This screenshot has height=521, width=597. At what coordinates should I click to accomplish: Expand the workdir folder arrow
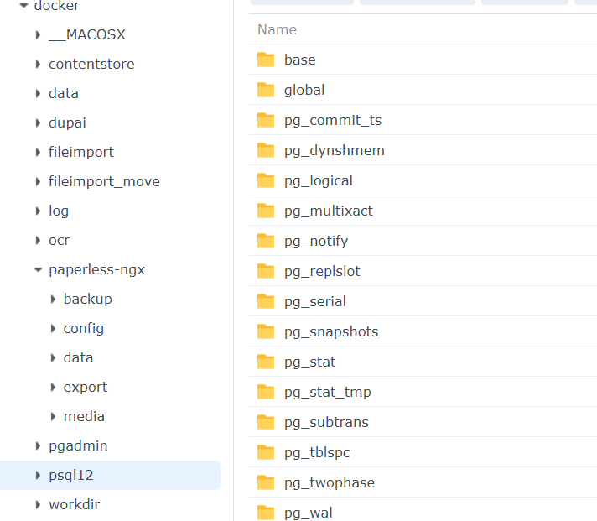pyautogui.click(x=38, y=504)
